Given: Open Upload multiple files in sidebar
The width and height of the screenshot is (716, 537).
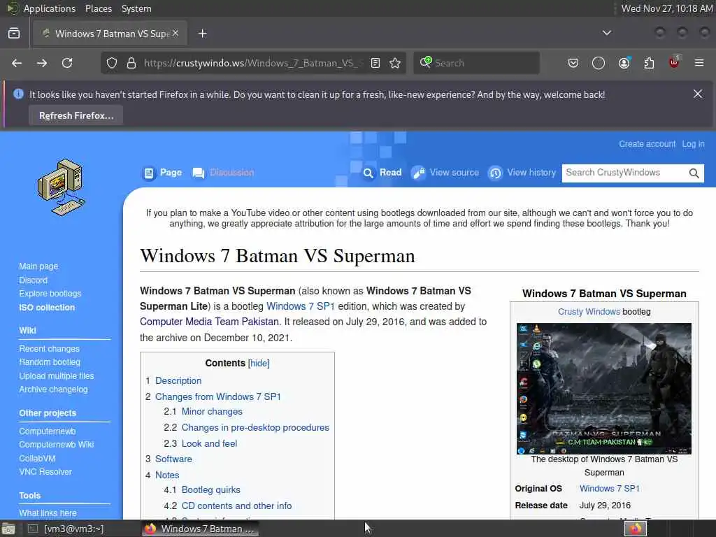Looking at the screenshot, I should click(57, 375).
